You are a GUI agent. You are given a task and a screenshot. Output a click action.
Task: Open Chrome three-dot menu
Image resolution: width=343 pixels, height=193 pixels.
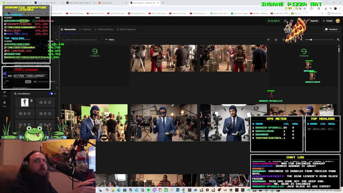tap(340, 8)
